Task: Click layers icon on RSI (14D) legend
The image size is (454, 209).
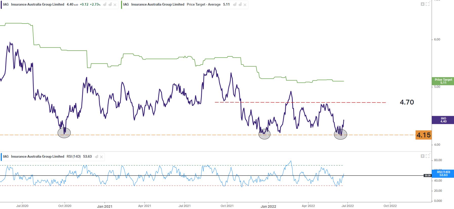Action: (x=96, y=157)
